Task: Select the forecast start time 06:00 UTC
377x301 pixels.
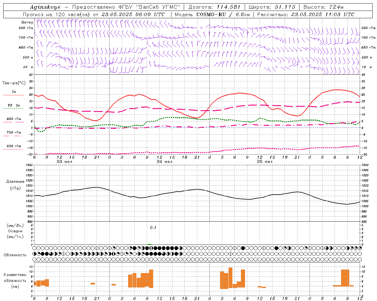Action: pyautogui.click(x=150, y=14)
